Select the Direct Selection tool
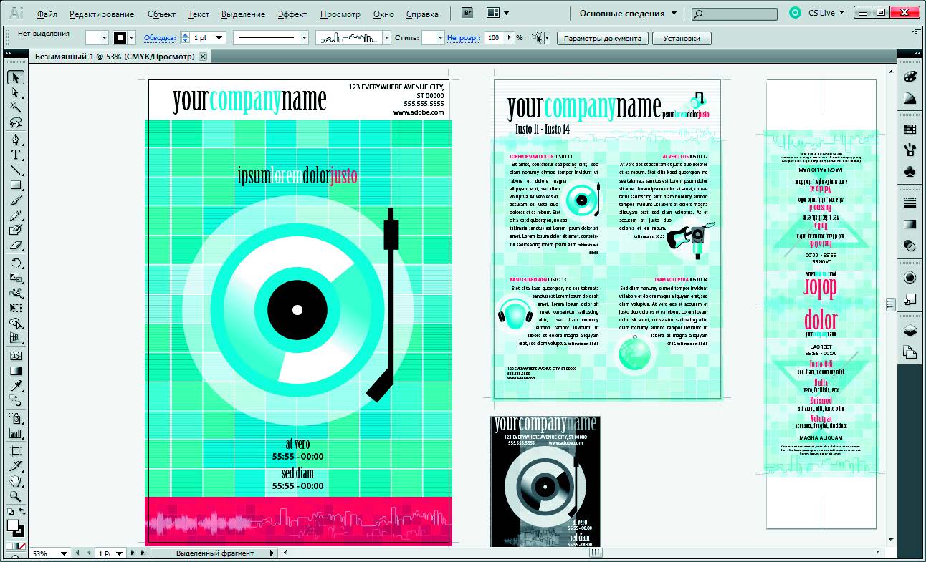The height and width of the screenshot is (562, 926). tap(16, 93)
